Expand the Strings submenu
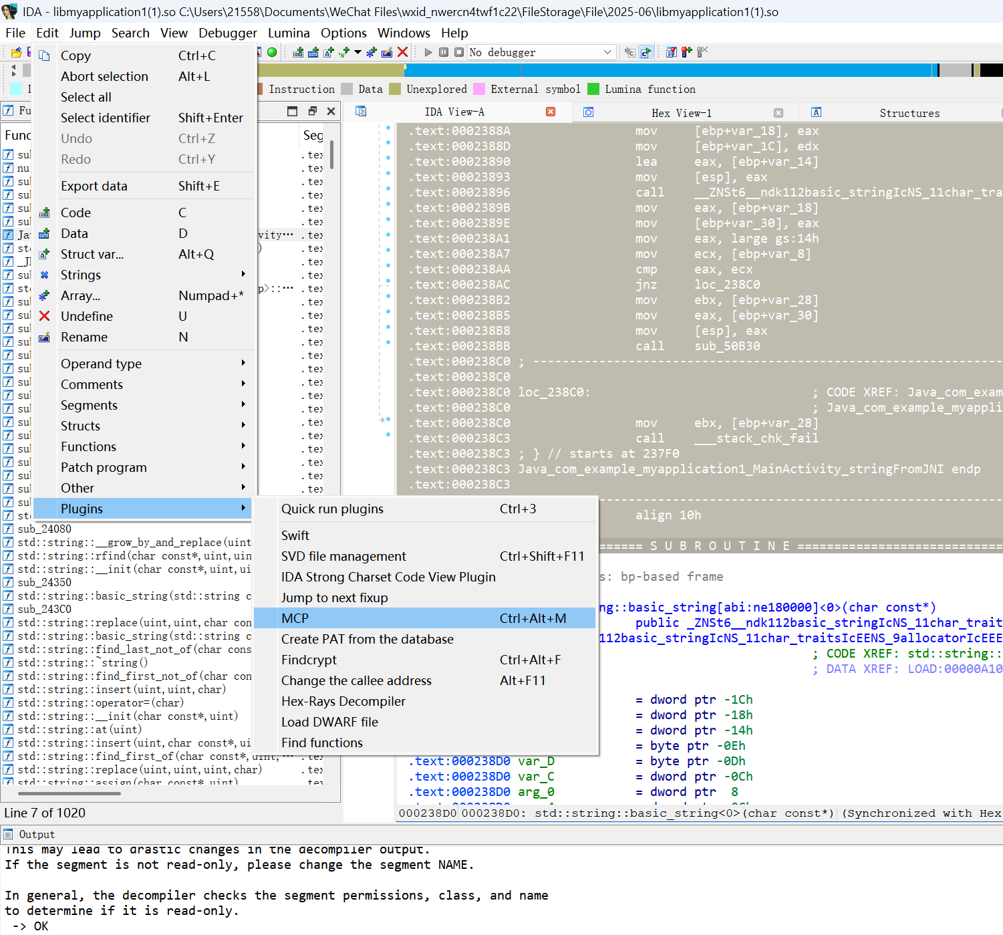Image resolution: width=1003 pixels, height=935 pixels. click(243, 275)
